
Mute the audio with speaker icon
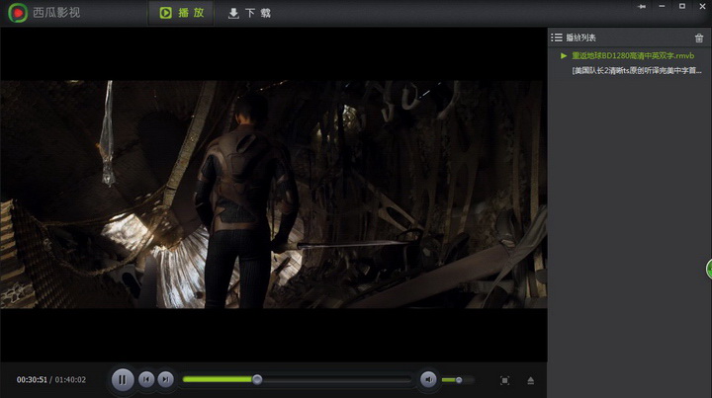[428, 379]
